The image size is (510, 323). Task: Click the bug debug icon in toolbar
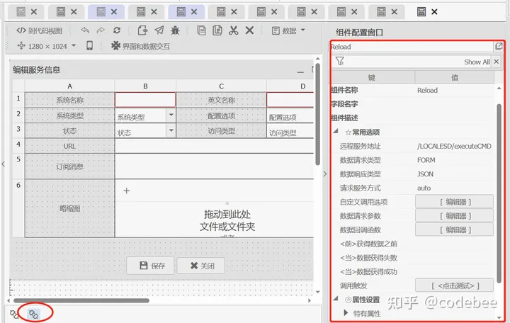tap(175, 30)
